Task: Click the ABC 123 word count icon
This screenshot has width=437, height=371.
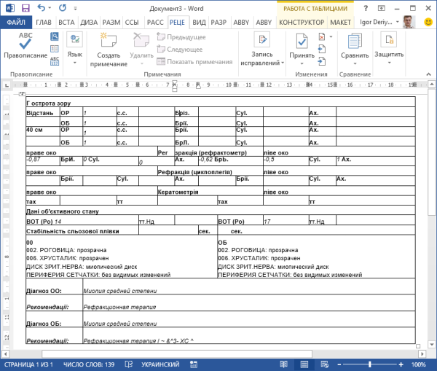Action: click(55, 61)
